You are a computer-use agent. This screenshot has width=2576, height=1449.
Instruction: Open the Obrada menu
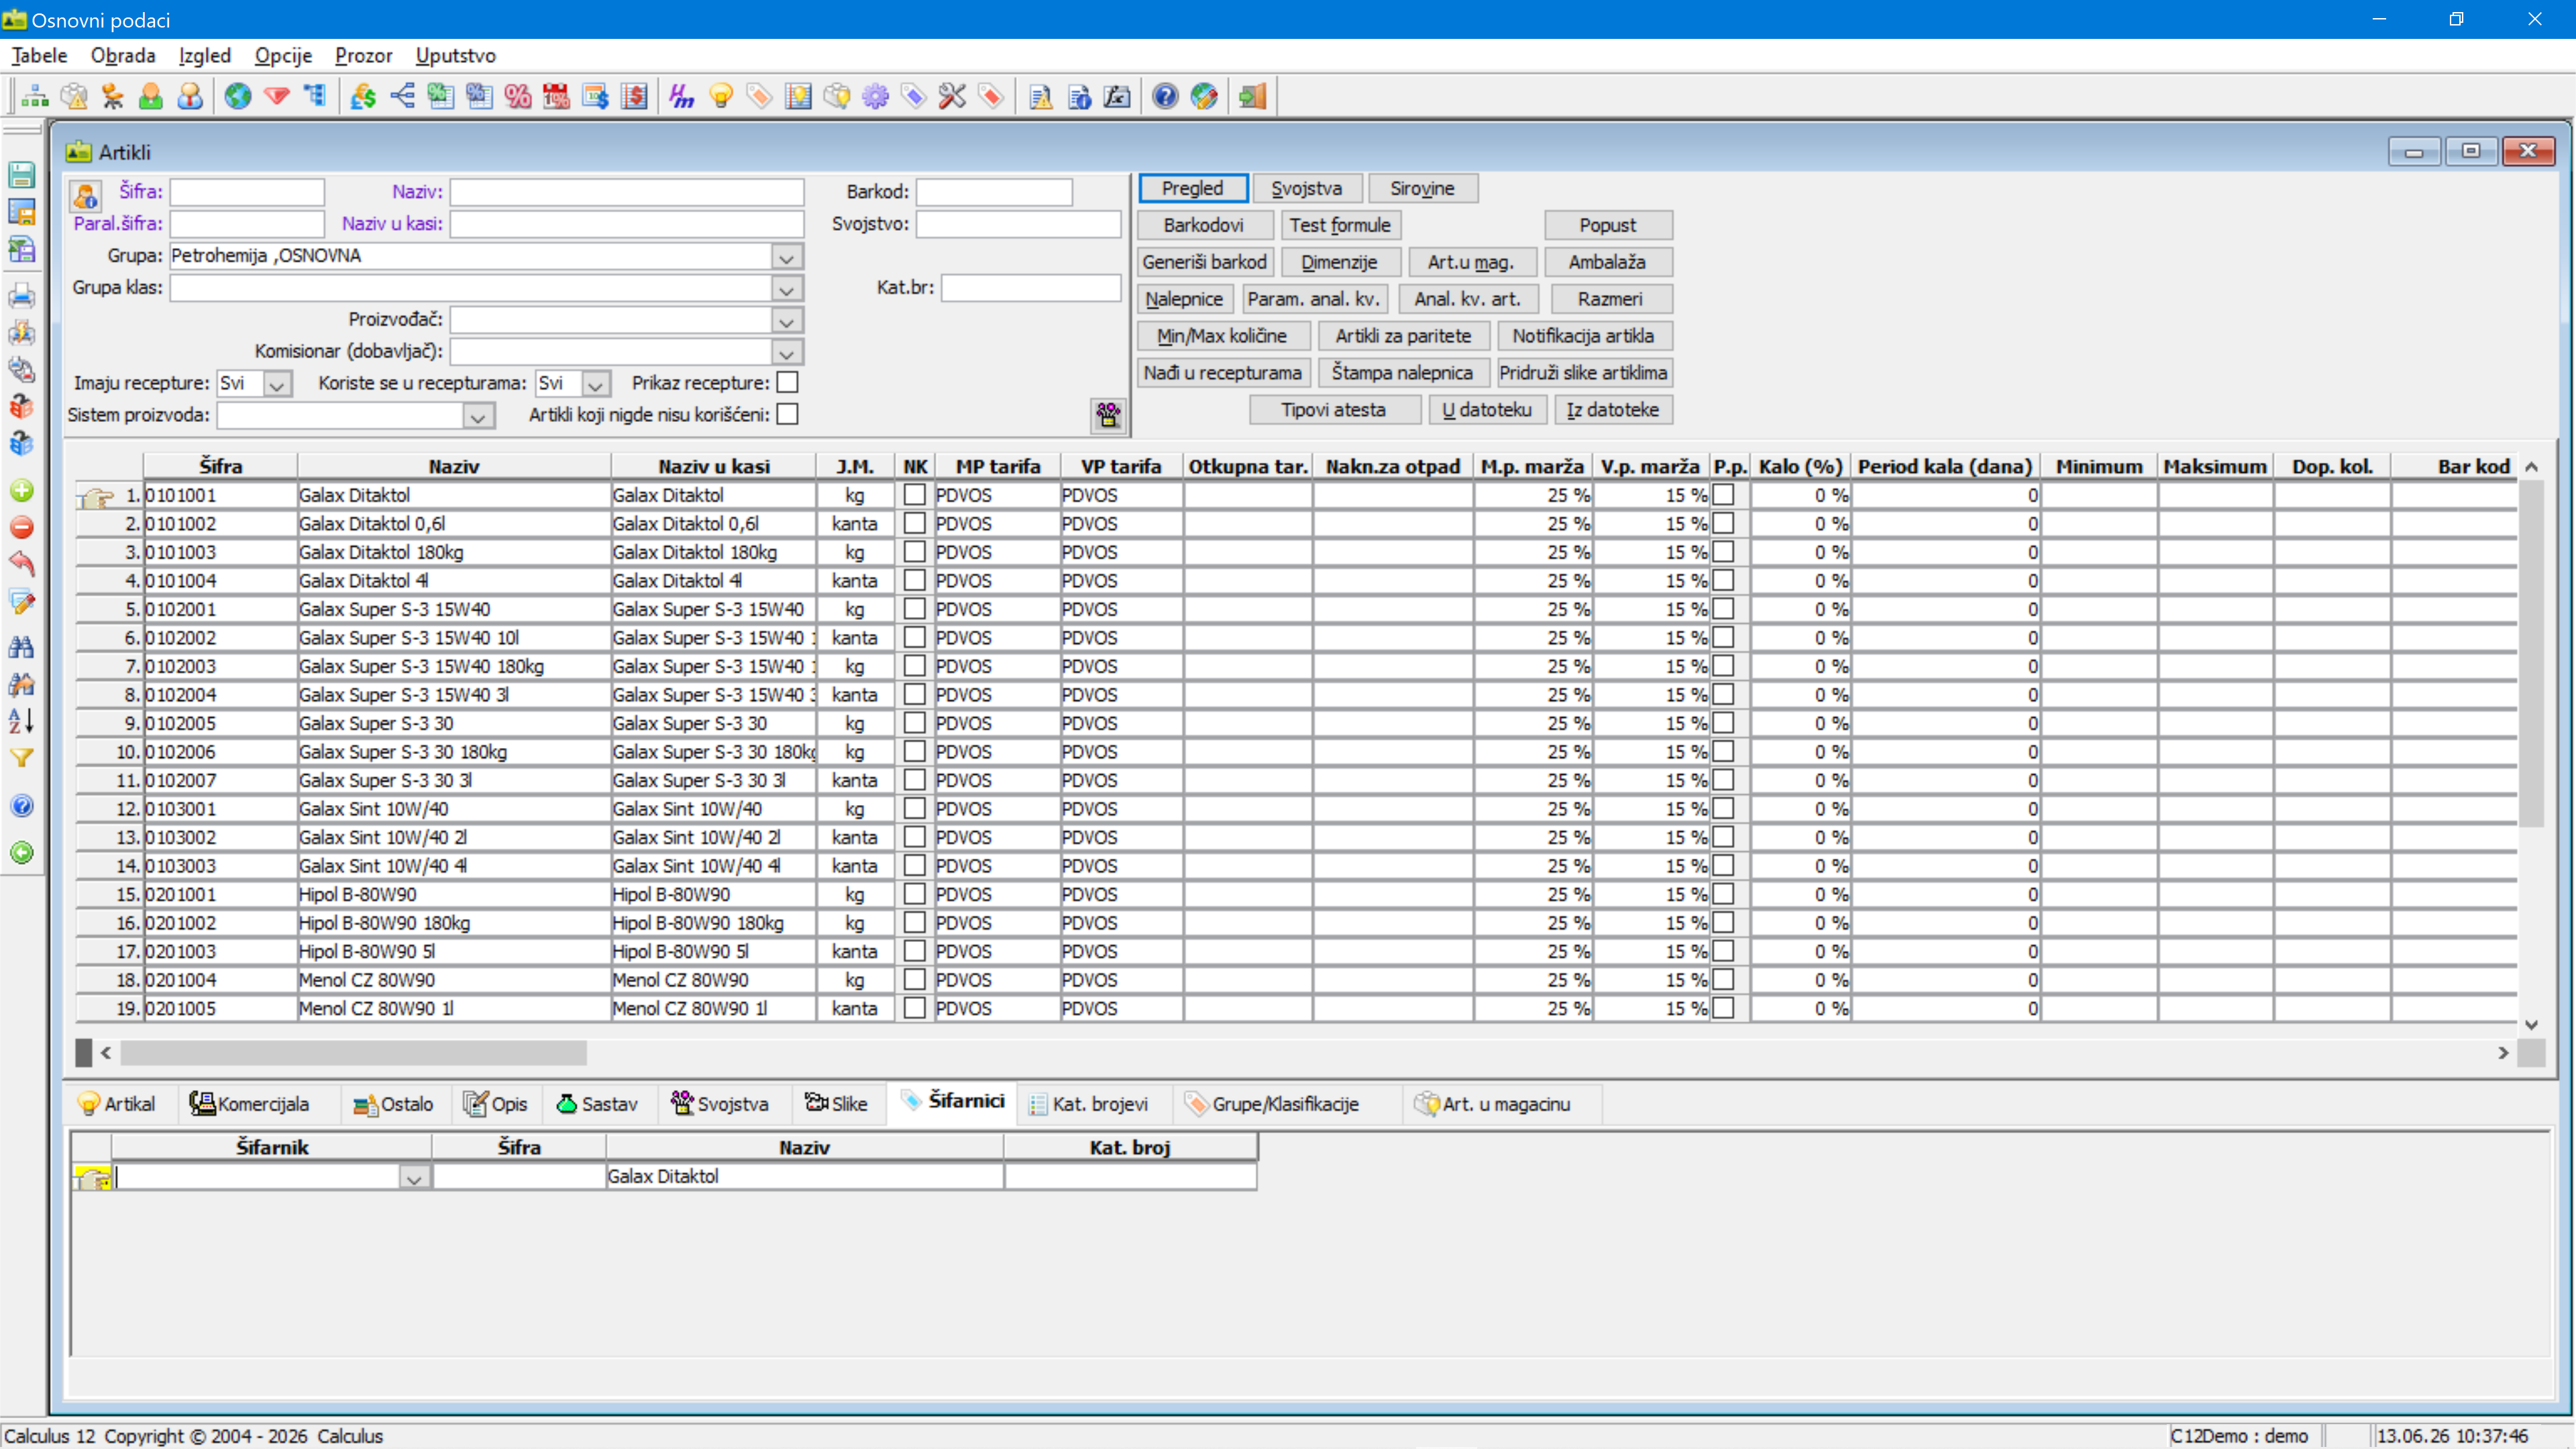[123, 55]
